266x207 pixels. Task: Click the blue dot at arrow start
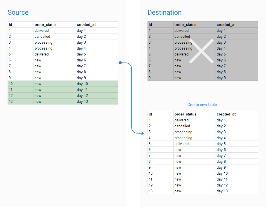[x=120, y=63]
